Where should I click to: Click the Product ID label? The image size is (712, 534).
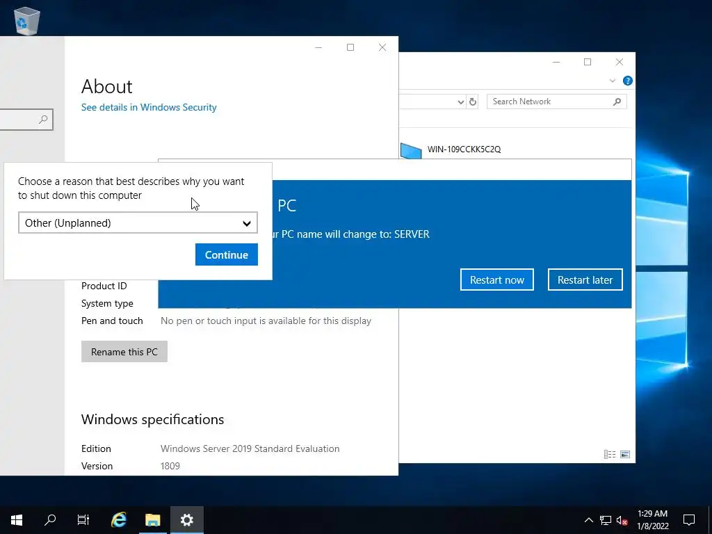[104, 286]
